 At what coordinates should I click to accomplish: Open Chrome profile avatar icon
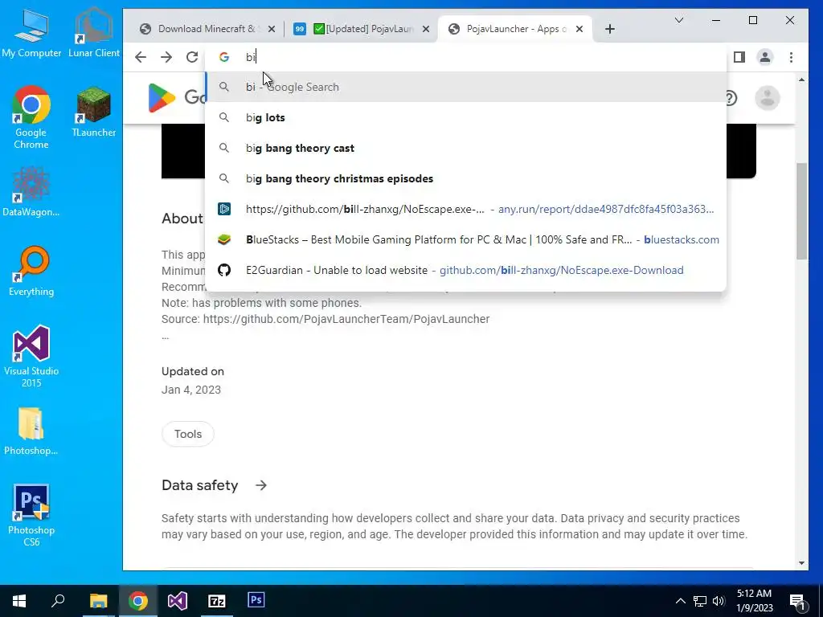(765, 57)
